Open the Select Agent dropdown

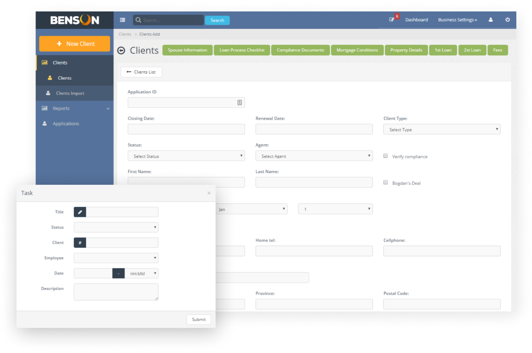[x=314, y=156]
